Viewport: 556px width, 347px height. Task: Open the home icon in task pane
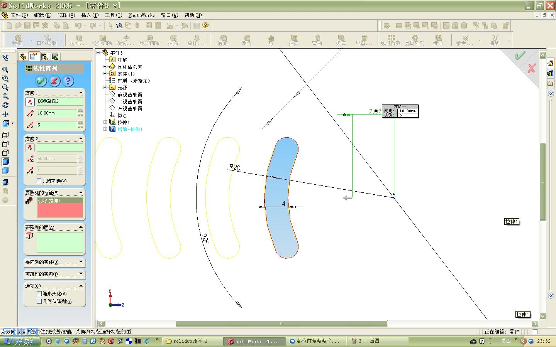tap(550, 63)
